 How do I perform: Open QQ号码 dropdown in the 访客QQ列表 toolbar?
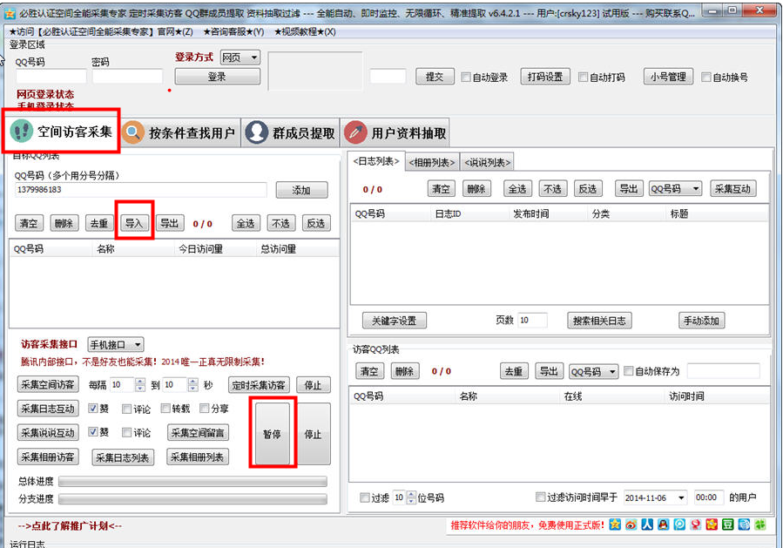coord(594,372)
